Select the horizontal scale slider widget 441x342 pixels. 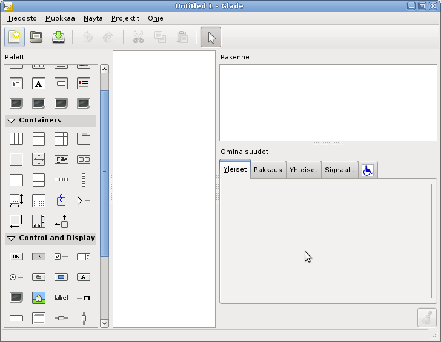pos(61,318)
